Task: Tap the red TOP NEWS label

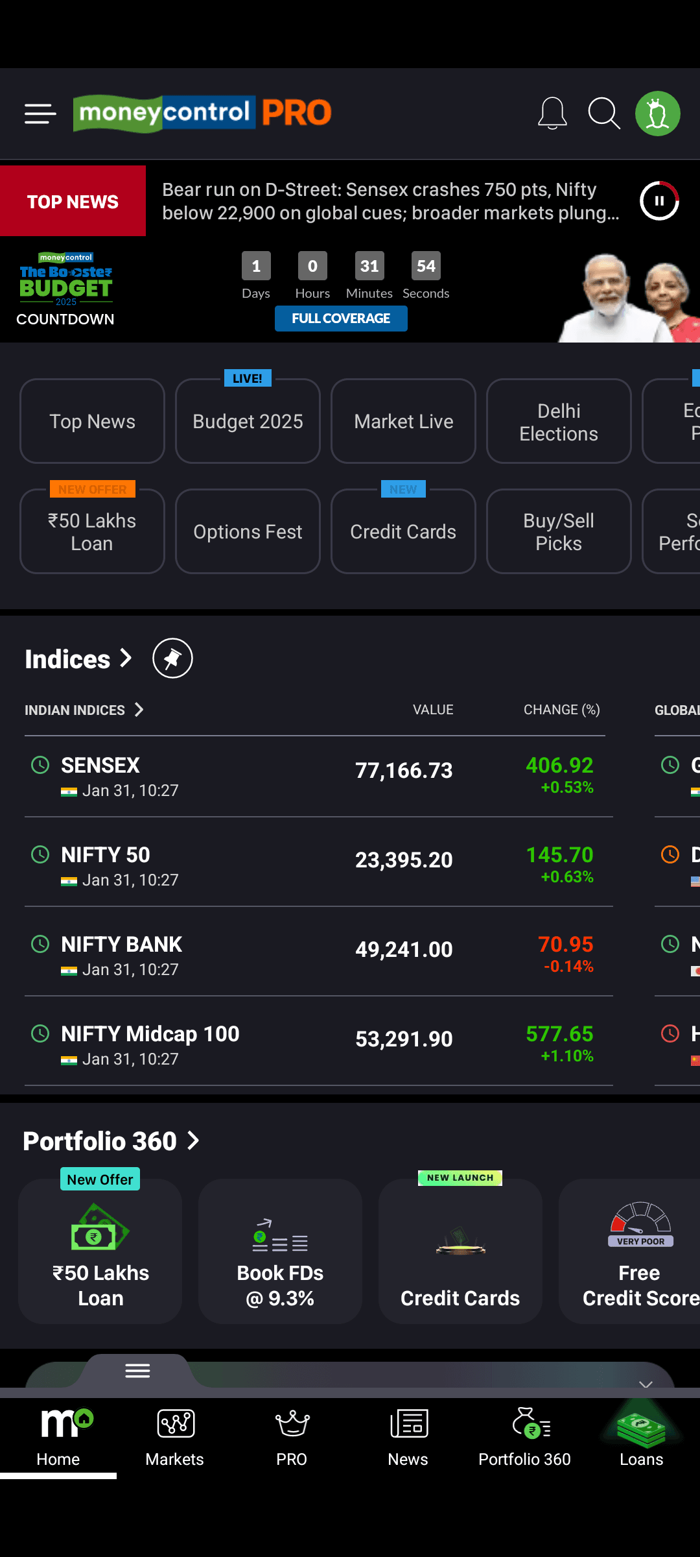Action: pos(73,201)
